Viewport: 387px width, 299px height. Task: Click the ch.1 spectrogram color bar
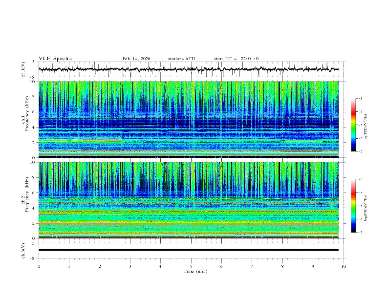pyautogui.click(x=353, y=125)
